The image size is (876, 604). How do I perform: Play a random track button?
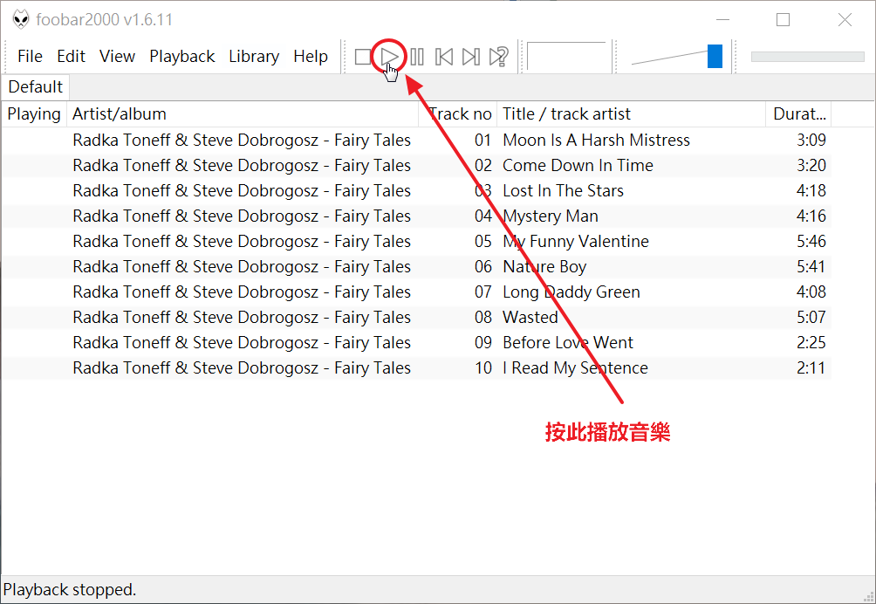[x=498, y=57]
